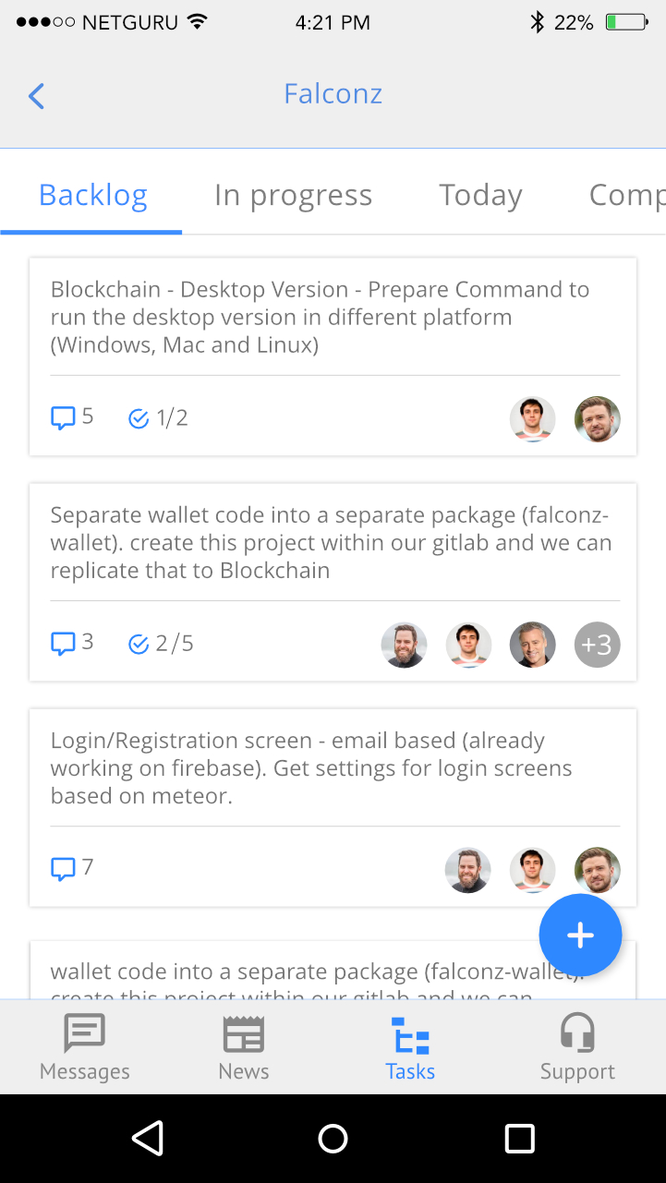Open the Separate wallet code task card
This screenshot has height=1183, width=666.
point(331,543)
